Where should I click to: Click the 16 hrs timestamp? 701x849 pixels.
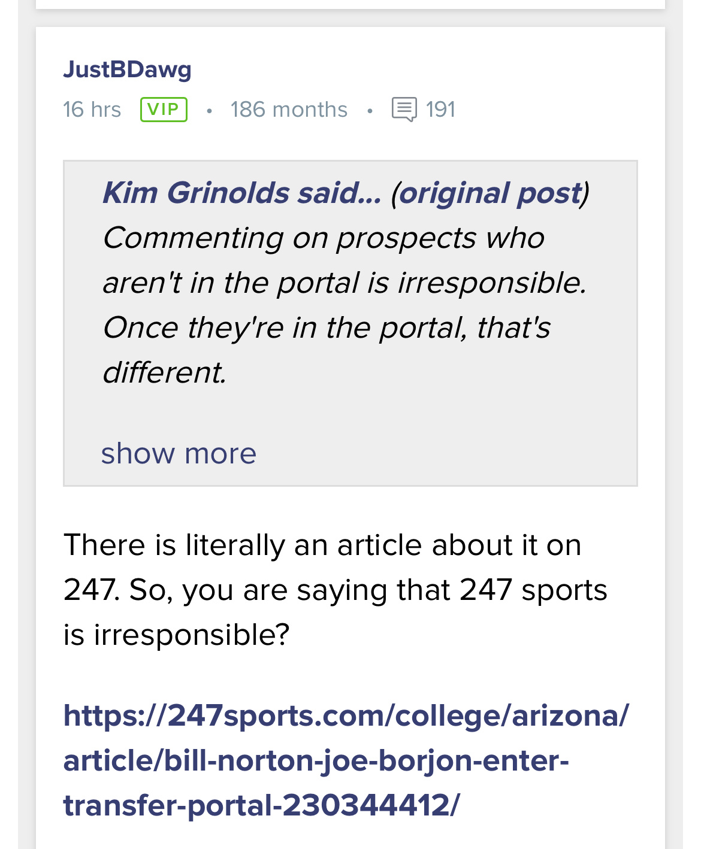click(92, 110)
